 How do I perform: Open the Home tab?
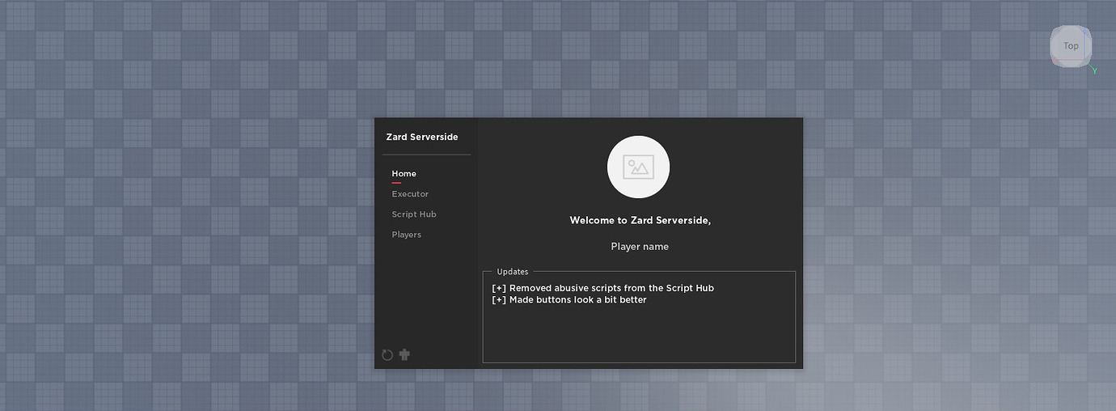pos(404,173)
